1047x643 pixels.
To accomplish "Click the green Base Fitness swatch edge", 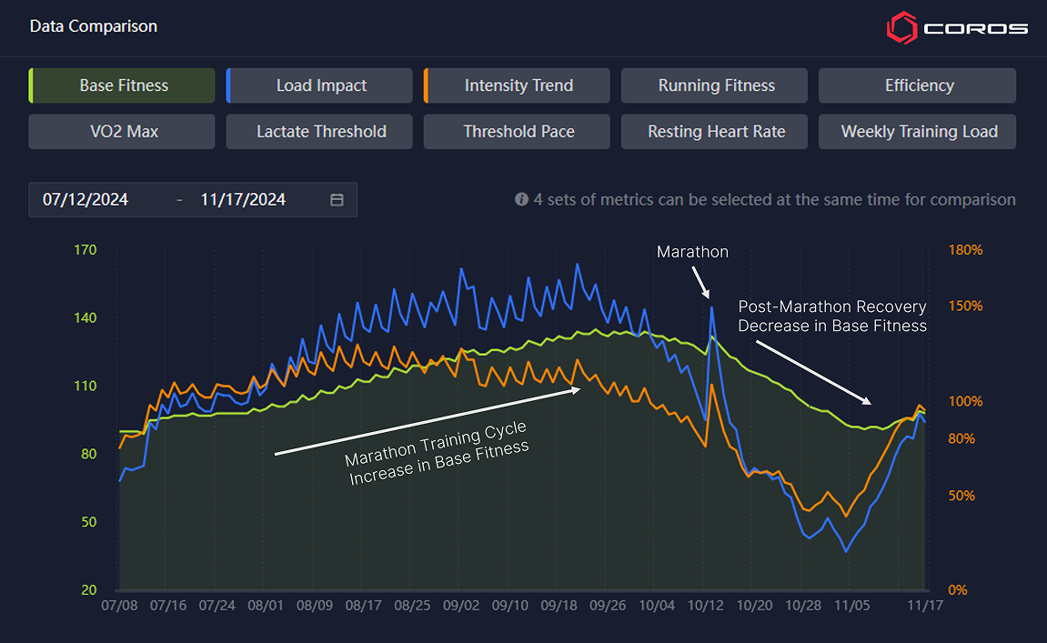I will (x=31, y=85).
